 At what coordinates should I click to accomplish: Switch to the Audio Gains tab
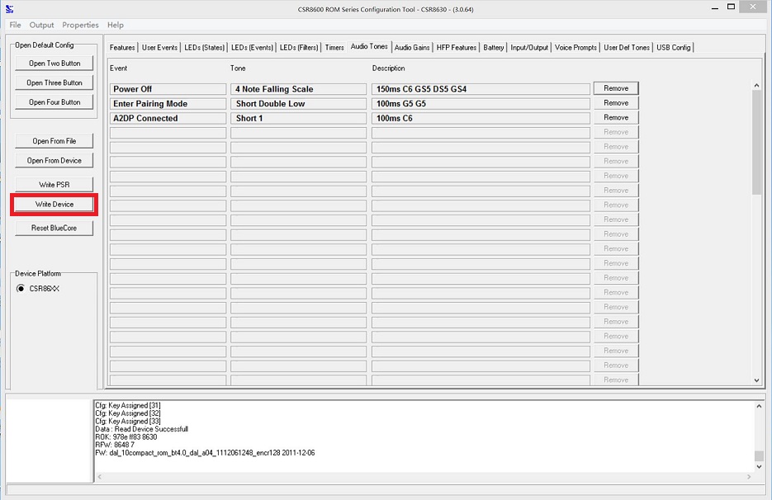(x=411, y=47)
